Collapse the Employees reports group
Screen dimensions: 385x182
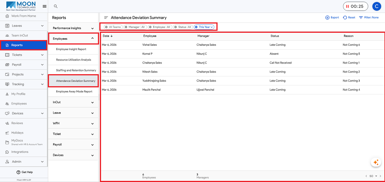click(x=73, y=39)
